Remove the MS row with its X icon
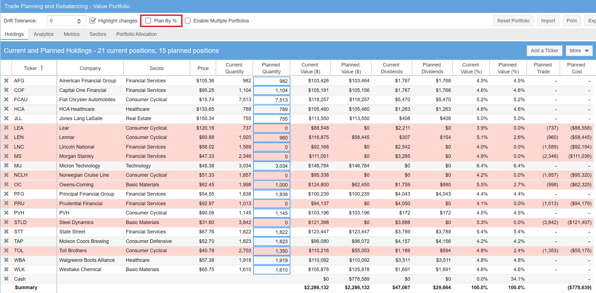 point(6,156)
